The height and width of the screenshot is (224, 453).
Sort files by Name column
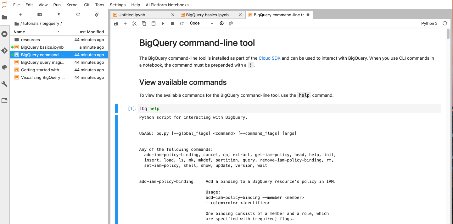coord(37,32)
